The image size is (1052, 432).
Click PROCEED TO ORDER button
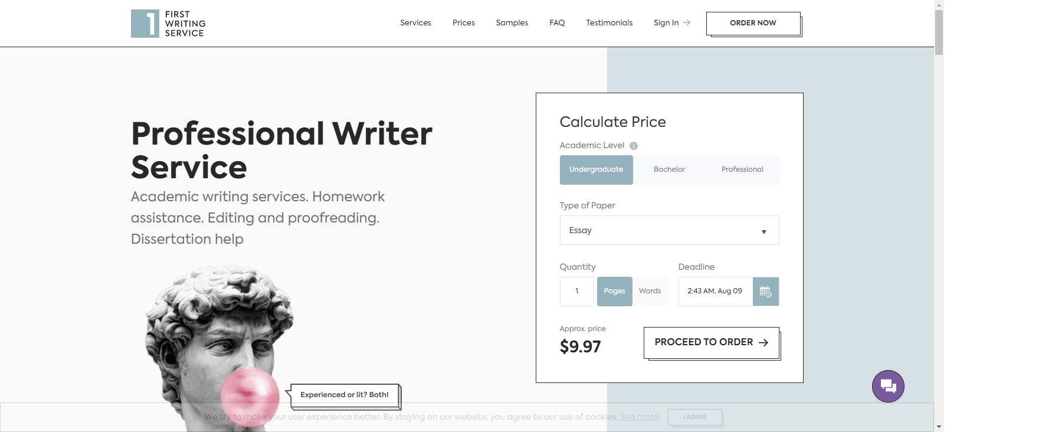click(x=712, y=343)
